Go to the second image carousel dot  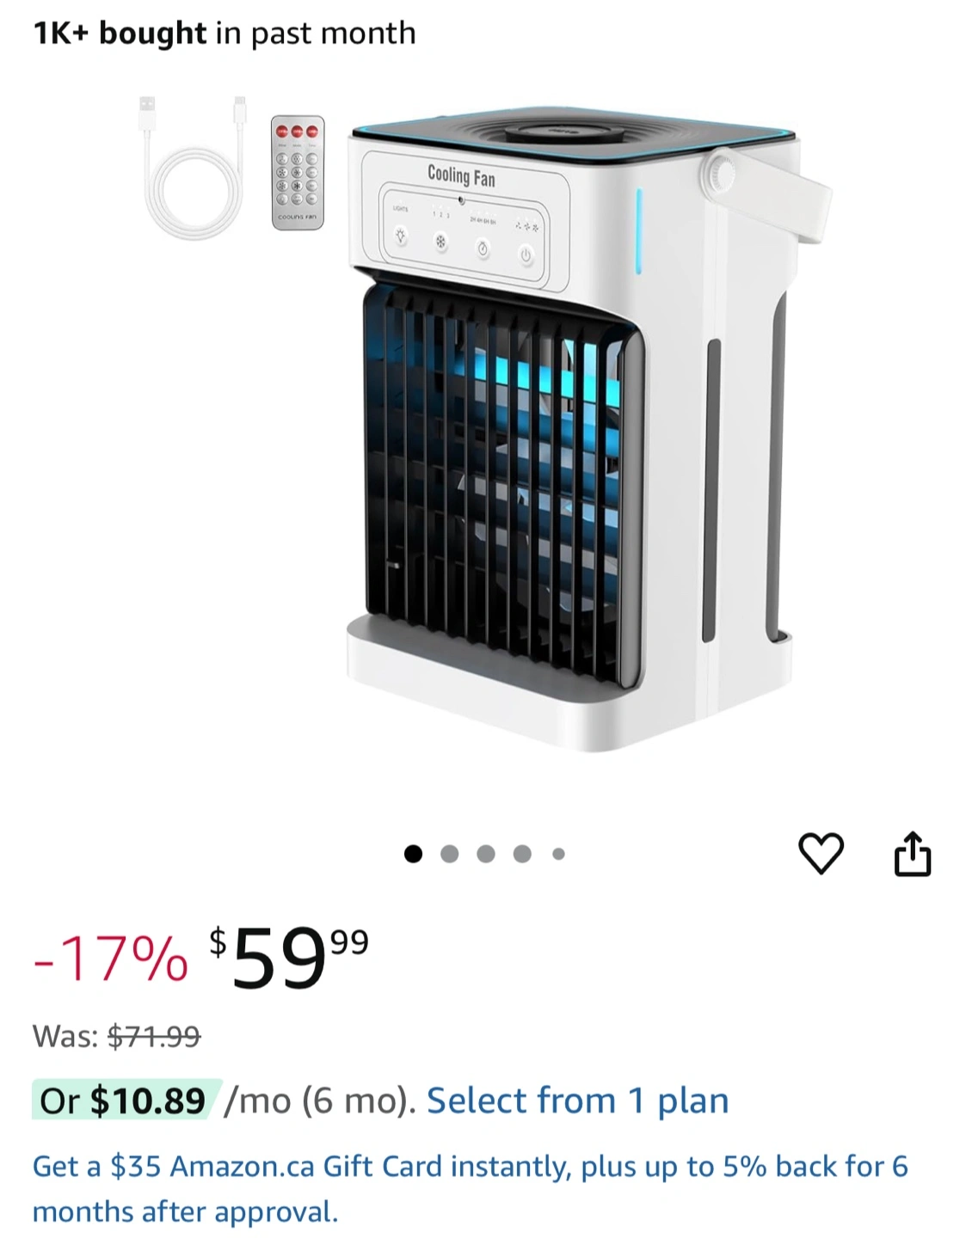[x=449, y=854]
